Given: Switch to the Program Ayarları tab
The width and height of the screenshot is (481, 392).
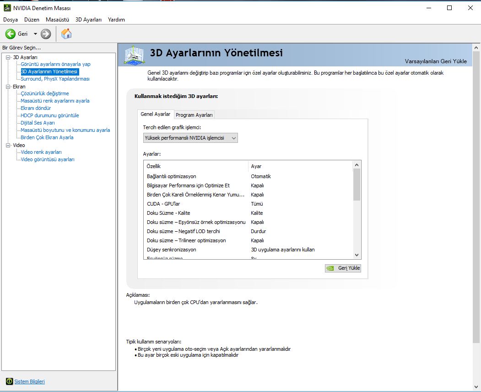Looking at the screenshot, I should [194, 115].
